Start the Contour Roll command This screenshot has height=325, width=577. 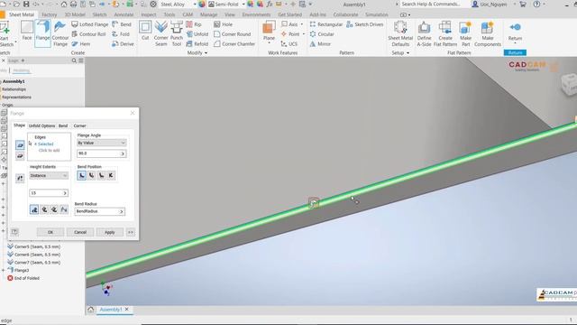[88, 34]
